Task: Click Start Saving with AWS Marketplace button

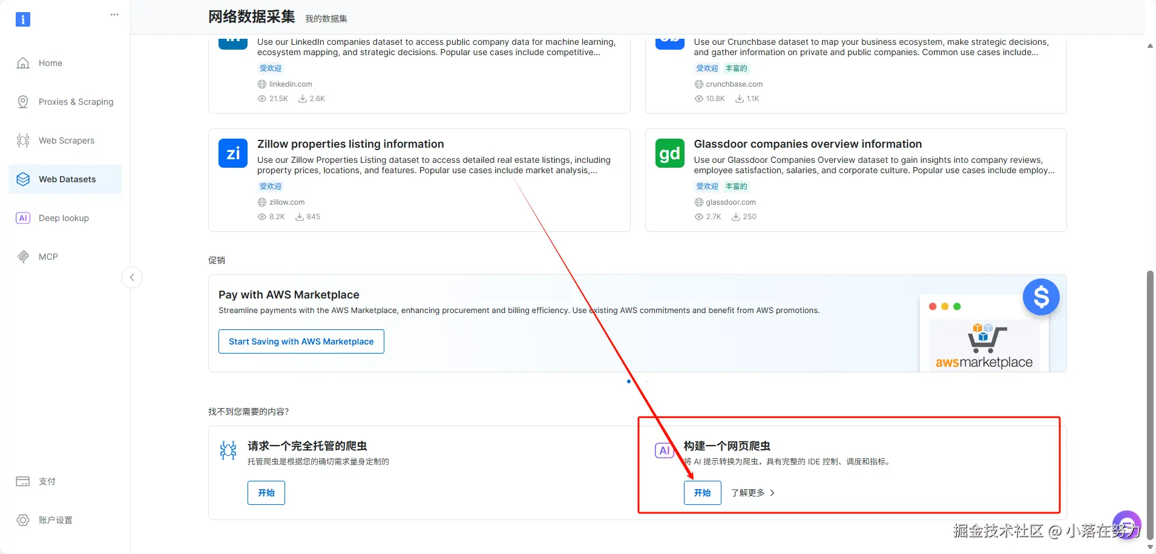Action: pyautogui.click(x=301, y=341)
